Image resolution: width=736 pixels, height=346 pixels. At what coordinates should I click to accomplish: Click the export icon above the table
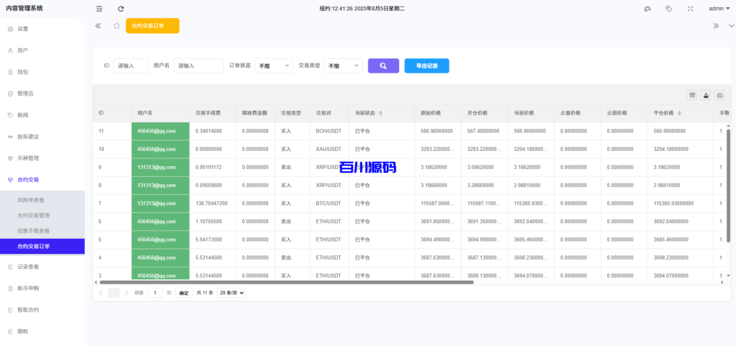(706, 95)
